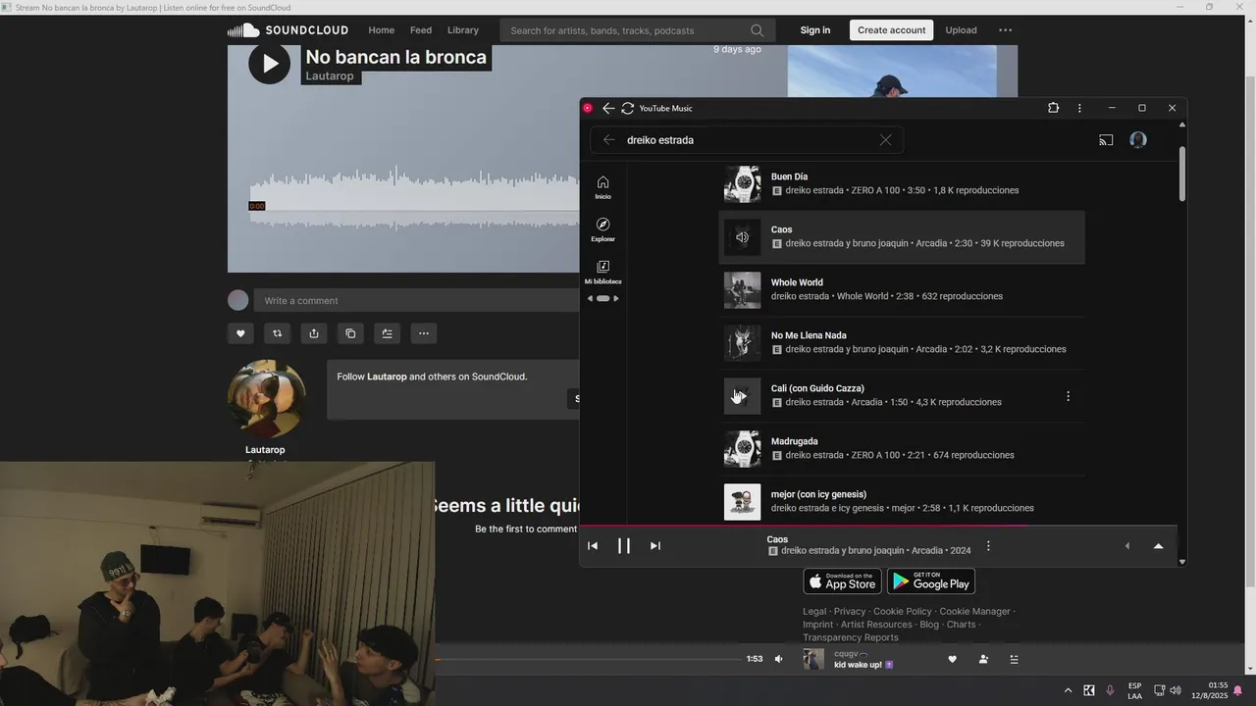Click the YouTube Music vertical scrollbar thumb
1256x706 pixels.
[x=1181, y=175]
